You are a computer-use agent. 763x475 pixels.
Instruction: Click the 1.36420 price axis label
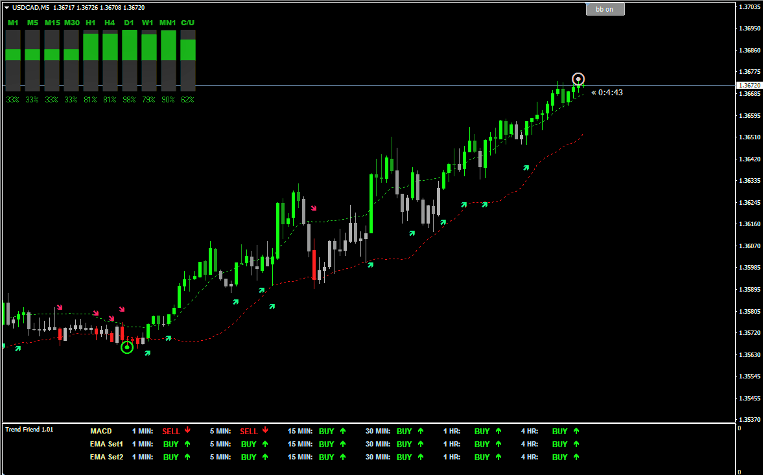(750, 159)
